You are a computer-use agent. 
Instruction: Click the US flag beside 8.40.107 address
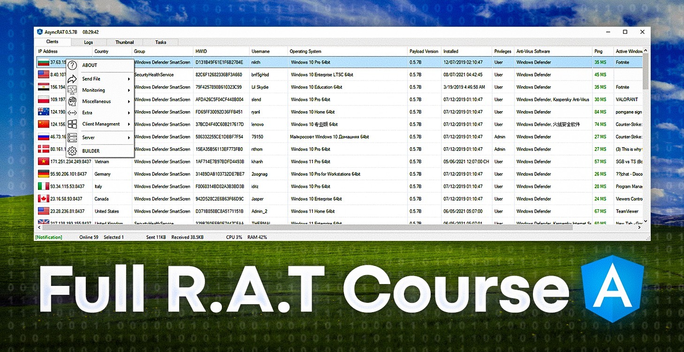click(44, 75)
